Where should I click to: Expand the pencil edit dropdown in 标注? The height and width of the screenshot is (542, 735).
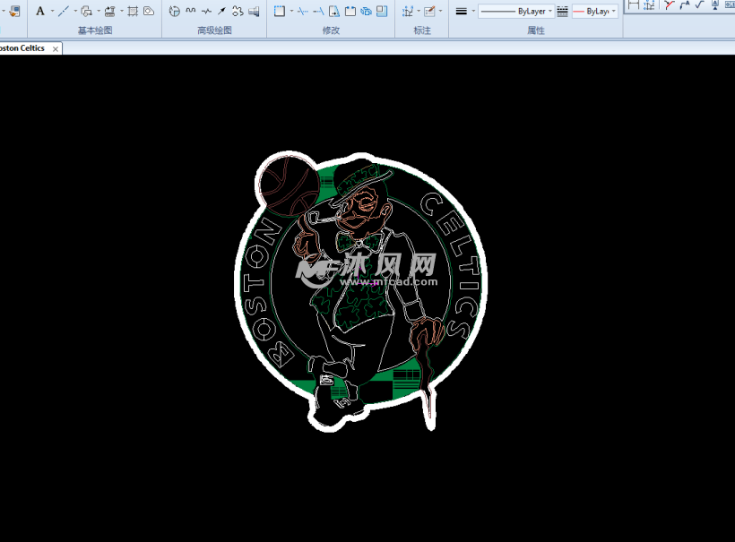(441, 11)
